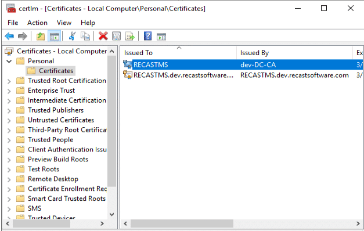Click the Cut scissors icon
This screenshot has width=364, height=231.
(x=72, y=36)
